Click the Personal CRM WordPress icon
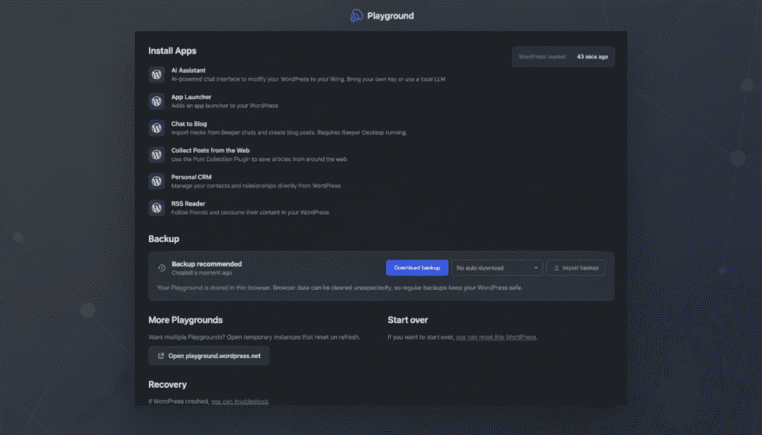 point(156,181)
